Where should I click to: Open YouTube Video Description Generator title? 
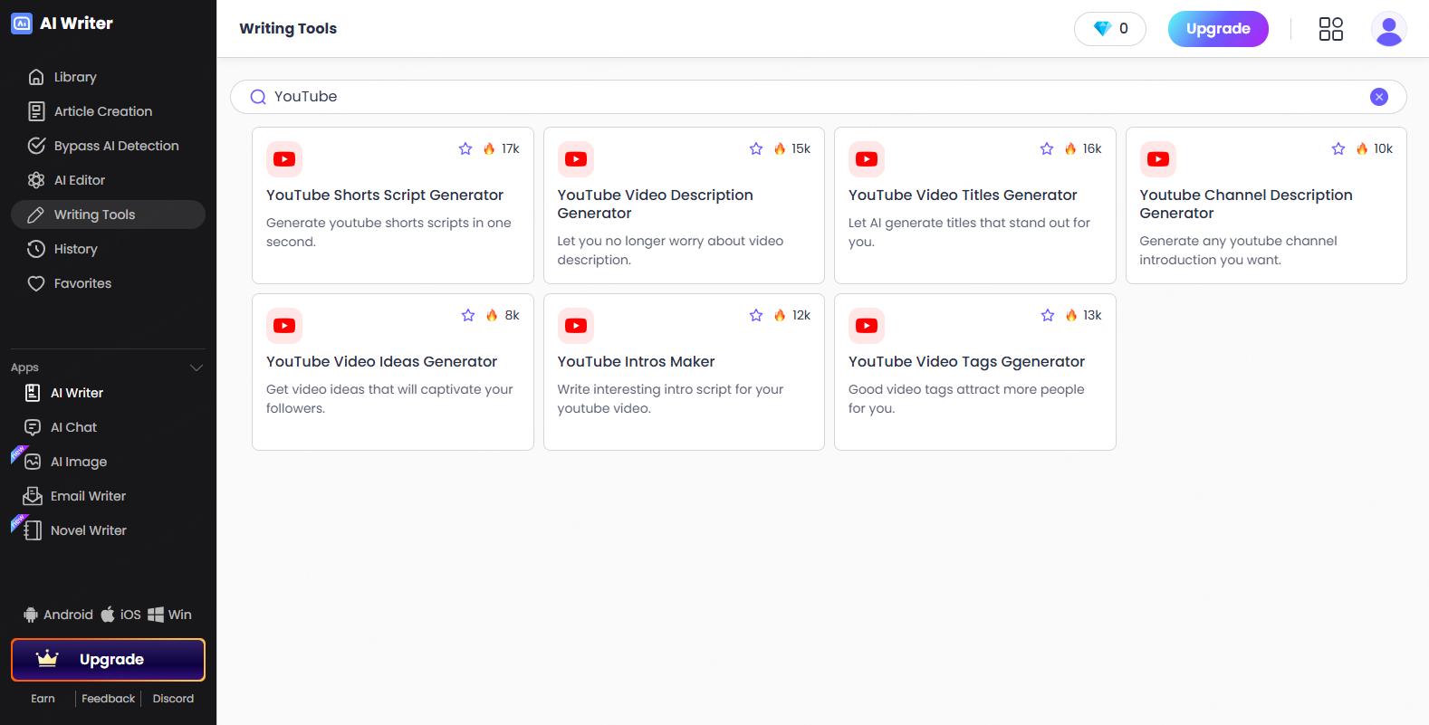point(656,205)
